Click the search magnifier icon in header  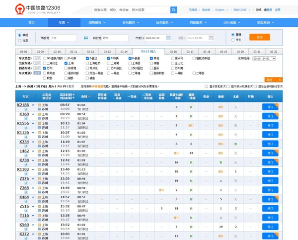[174, 10]
